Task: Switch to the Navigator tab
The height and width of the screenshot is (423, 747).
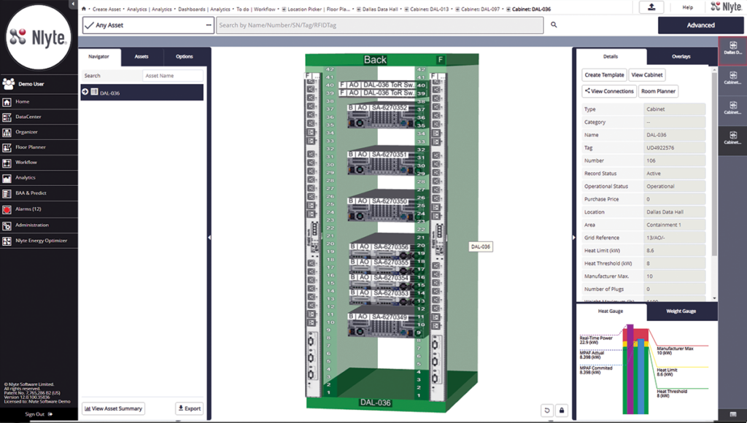Action: (99, 57)
